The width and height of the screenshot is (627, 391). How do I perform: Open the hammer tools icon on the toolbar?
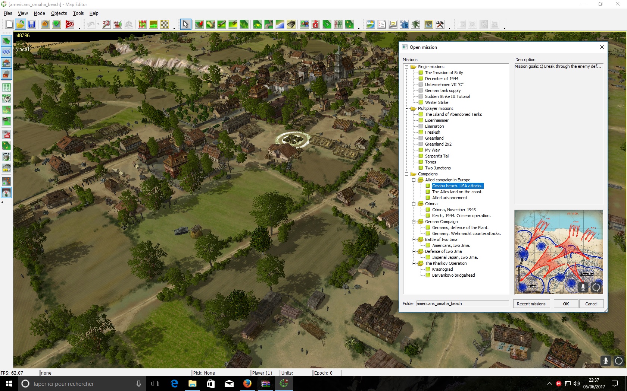tap(440, 24)
